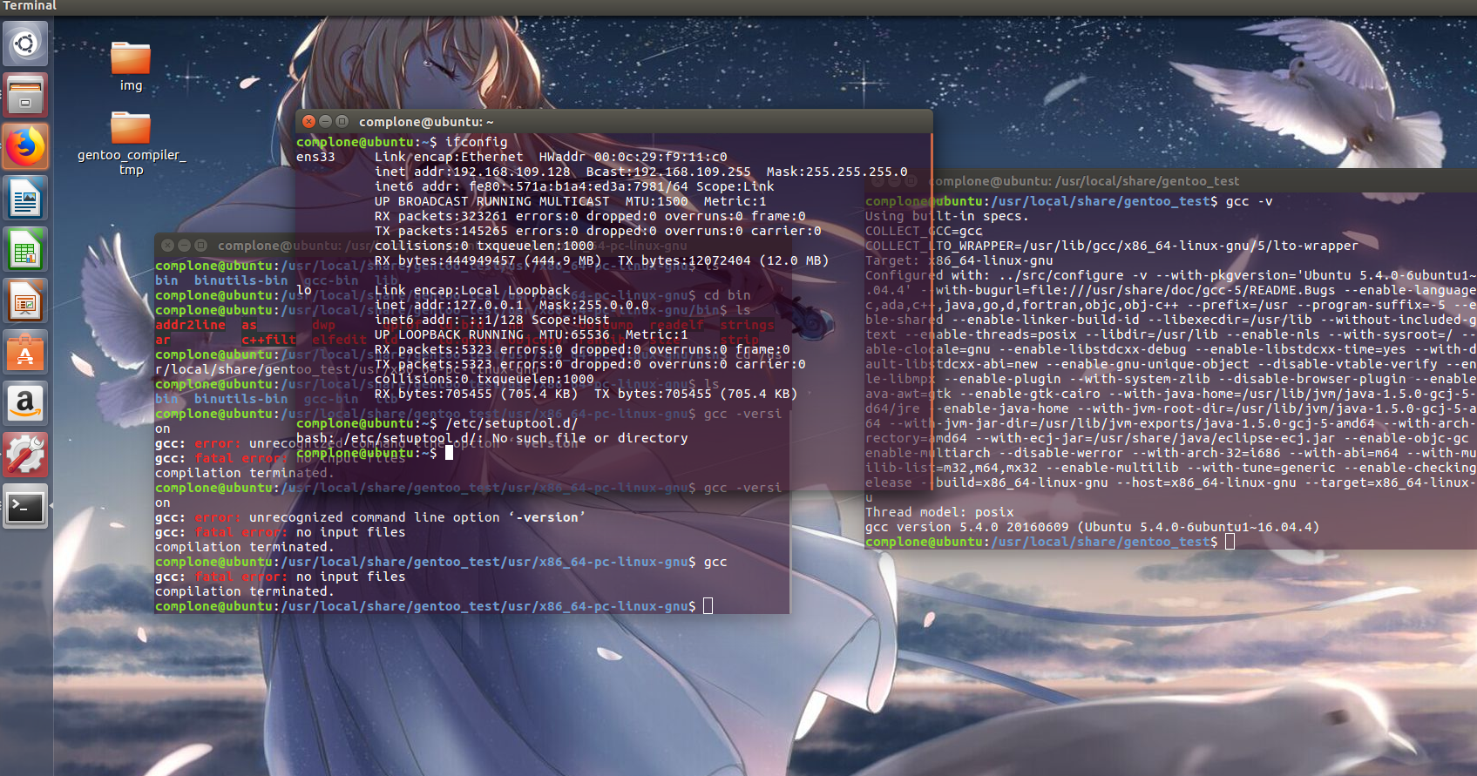Click 'gcc -v' command in right terminal
The image size is (1477, 776).
click(1249, 201)
